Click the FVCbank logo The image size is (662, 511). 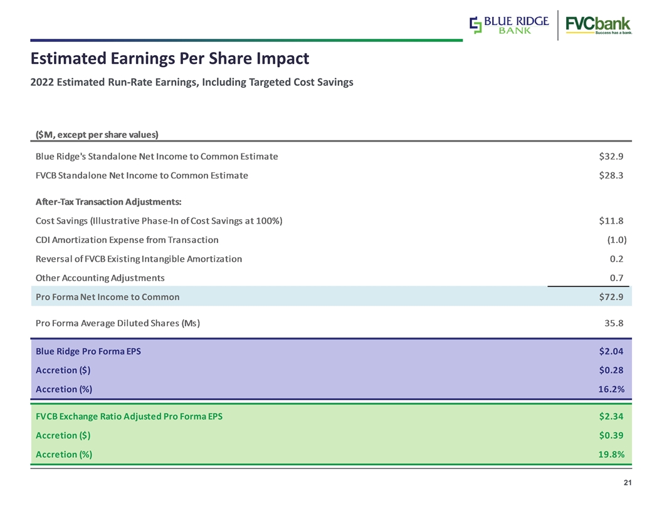point(599,25)
